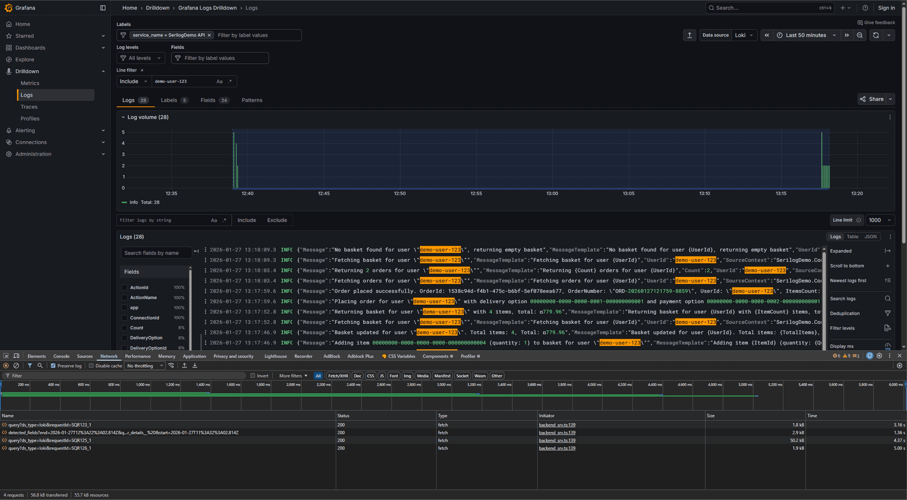907x500 pixels.
Task: Open the Loki data source dropdown
Action: 744,35
